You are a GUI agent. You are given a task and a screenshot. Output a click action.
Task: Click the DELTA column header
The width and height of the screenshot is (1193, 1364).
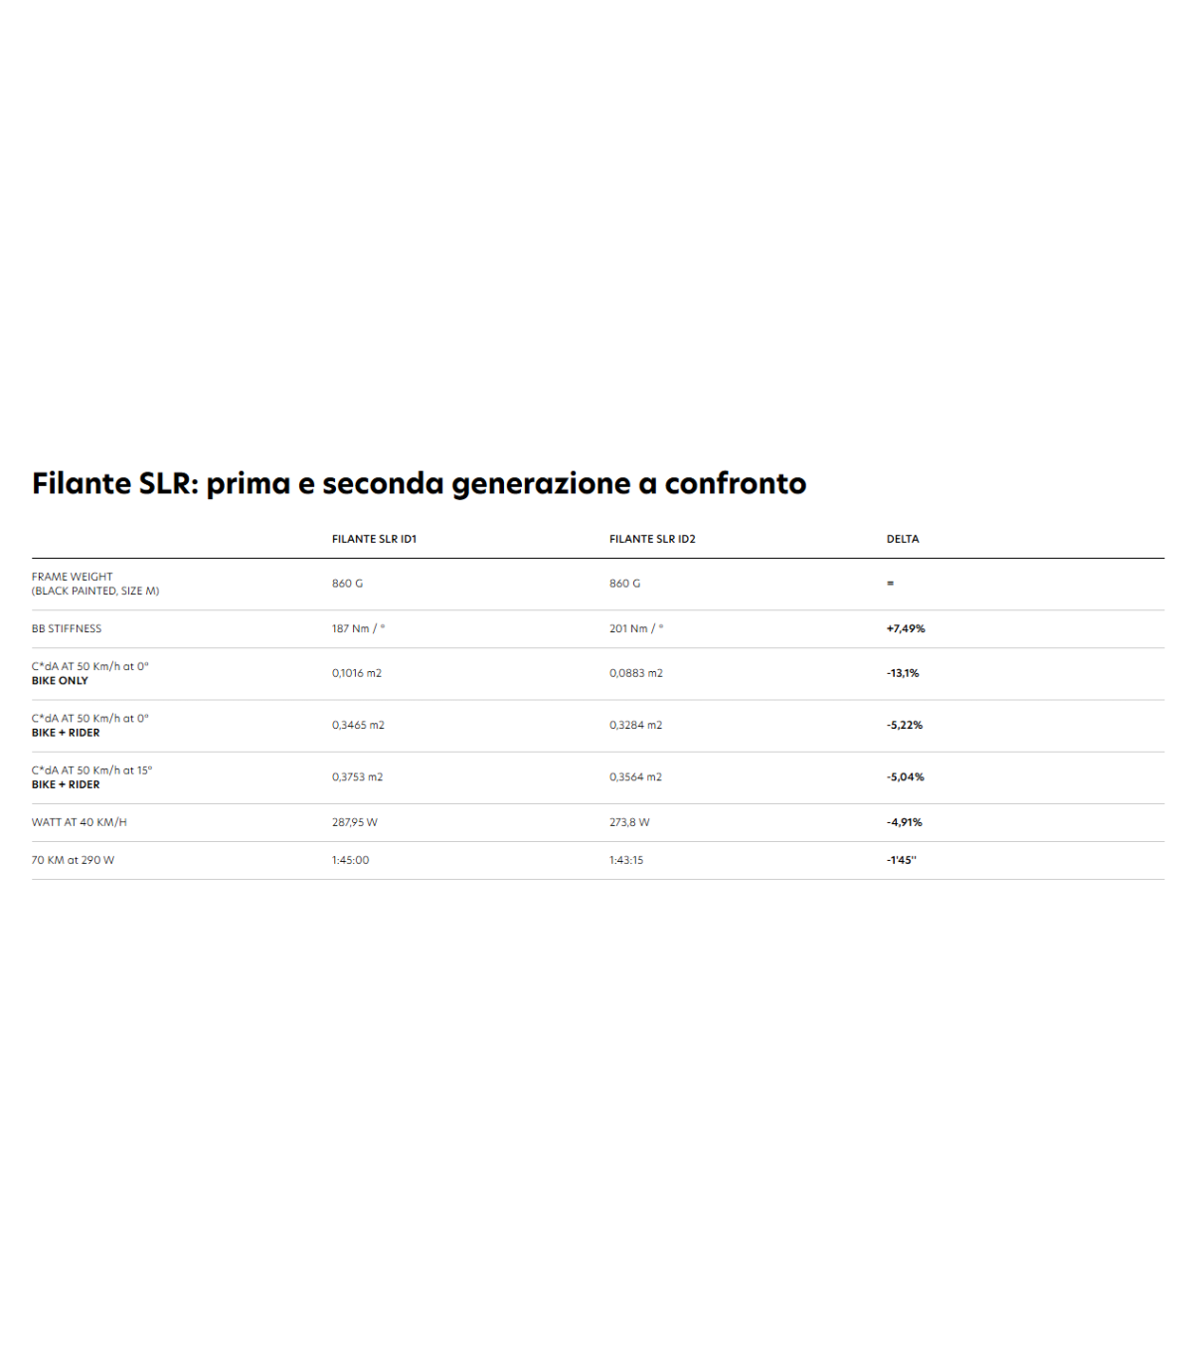click(903, 539)
